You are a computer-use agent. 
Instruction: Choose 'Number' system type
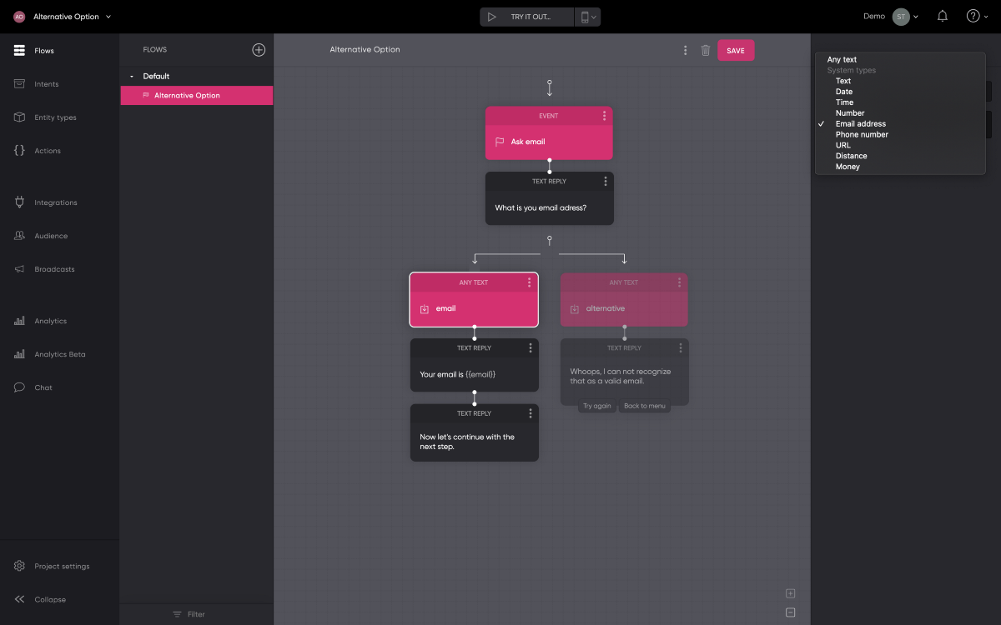(x=900, y=113)
